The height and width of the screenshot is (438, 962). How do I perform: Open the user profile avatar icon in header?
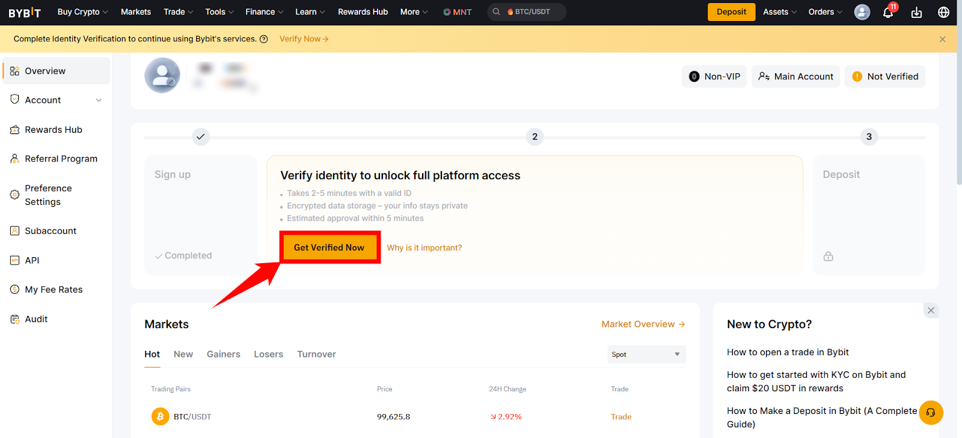862,12
